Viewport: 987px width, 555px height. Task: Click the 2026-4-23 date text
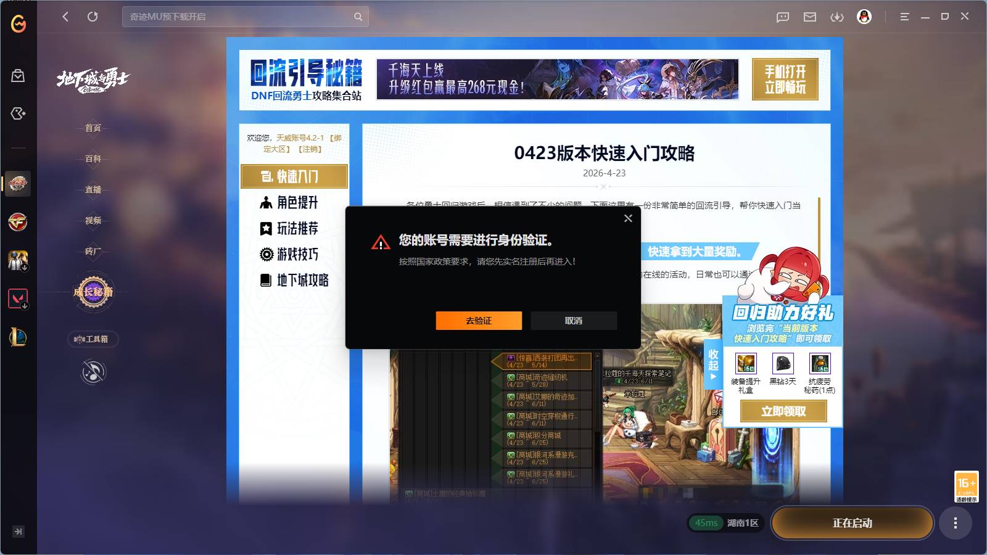pos(605,173)
